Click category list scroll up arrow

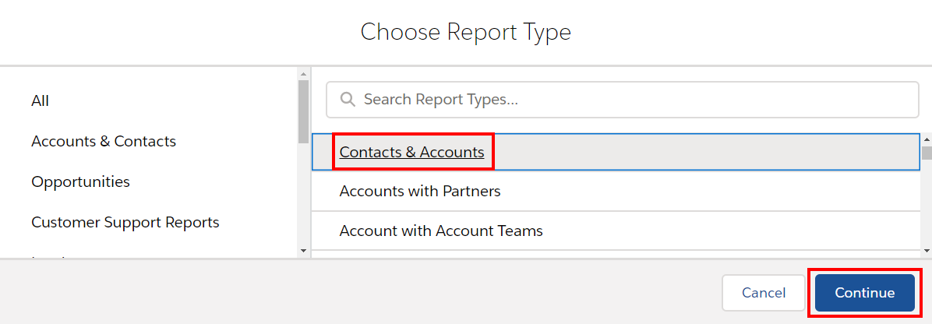point(303,74)
